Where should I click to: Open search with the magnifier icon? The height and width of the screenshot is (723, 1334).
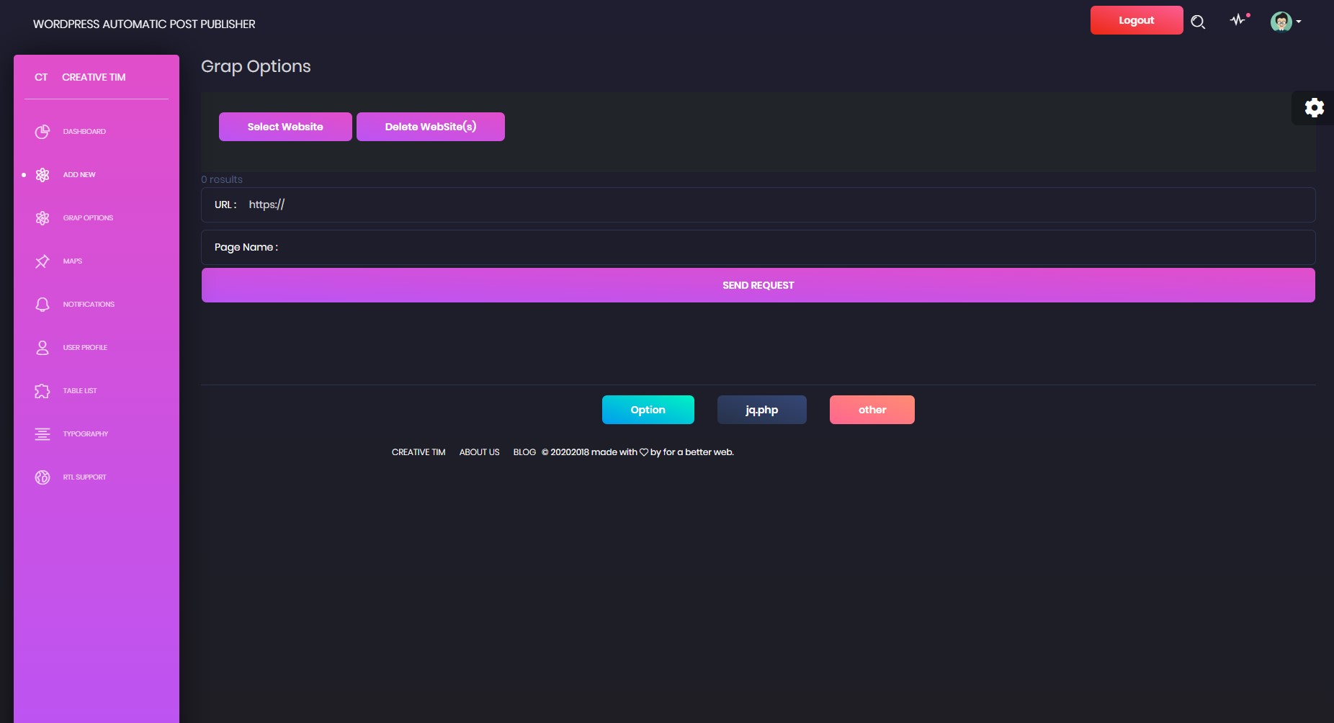point(1198,22)
